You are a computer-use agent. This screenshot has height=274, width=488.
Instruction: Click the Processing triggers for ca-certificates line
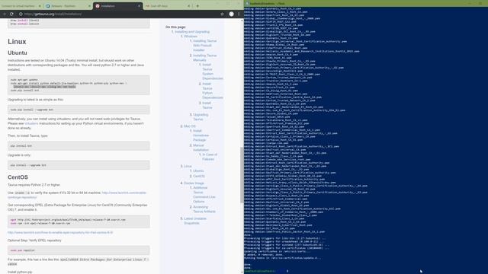click(287, 248)
